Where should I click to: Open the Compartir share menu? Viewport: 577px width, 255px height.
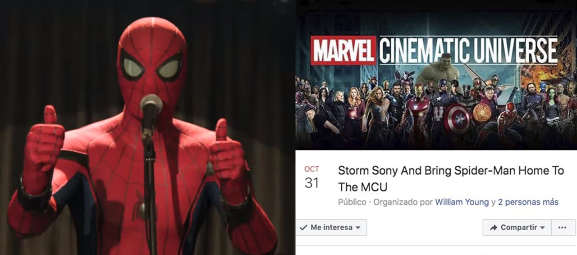point(517,228)
